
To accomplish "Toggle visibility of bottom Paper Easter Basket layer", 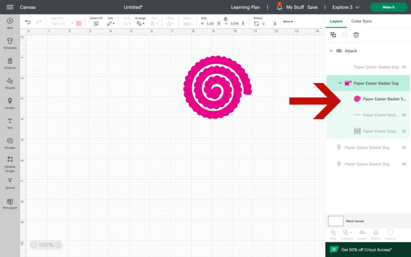I will (x=404, y=164).
